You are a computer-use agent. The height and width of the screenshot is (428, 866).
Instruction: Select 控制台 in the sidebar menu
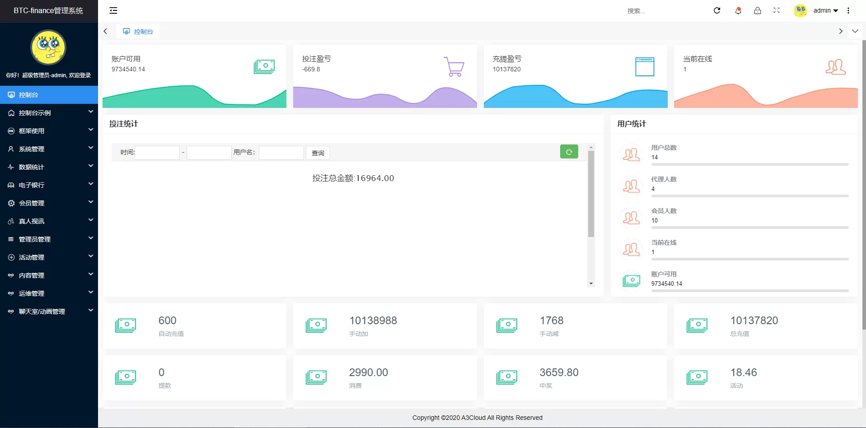(x=49, y=95)
